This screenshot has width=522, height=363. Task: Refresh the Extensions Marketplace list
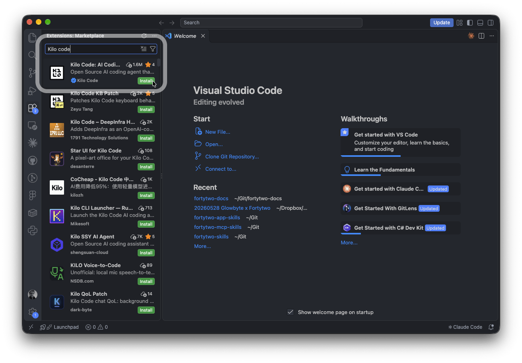[144, 36]
